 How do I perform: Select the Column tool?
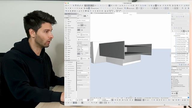click(70, 32)
